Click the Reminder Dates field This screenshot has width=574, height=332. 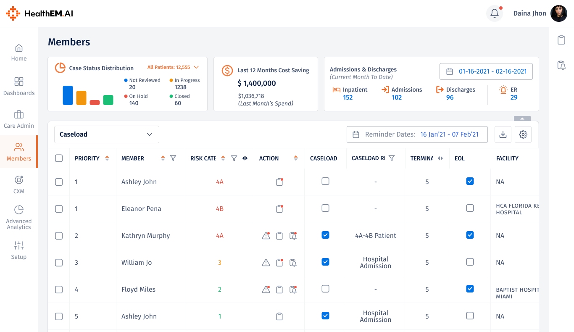417,134
